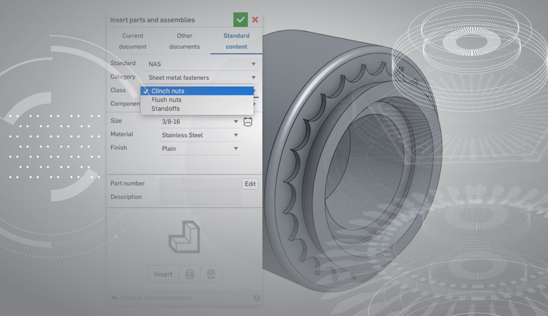548x316 pixels.
Task: Expand the Category dropdown for Sheet metal fasteners
Action: (202, 78)
